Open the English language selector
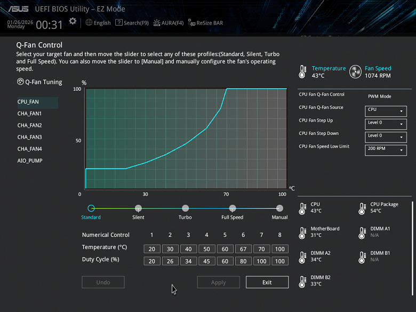 [x=98, y=23]
